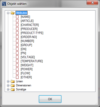The image size is (100, 107).
Task: Click the red icon beside [VOLTAGE]
Action: coord(17,57)
